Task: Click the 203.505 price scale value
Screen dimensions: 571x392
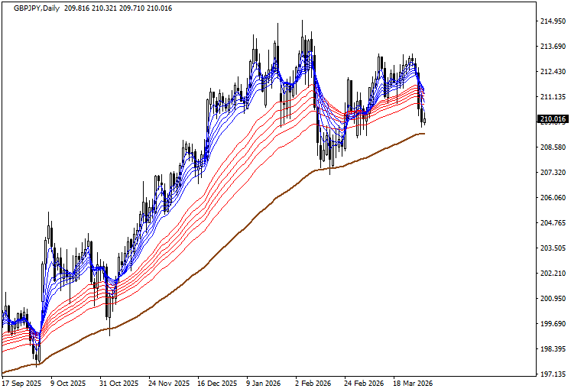Action: [552, 248]
